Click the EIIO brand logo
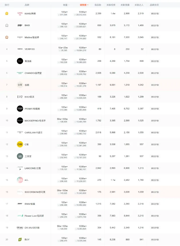Image resolution: width=180 pixels, height=246 pixels. [20, 97]
